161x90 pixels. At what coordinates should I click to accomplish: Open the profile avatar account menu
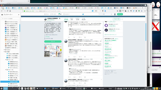click(x=115, y=14)
